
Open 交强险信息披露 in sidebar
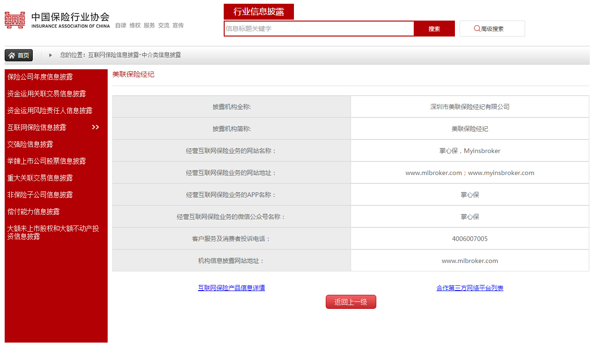(30, 144)
